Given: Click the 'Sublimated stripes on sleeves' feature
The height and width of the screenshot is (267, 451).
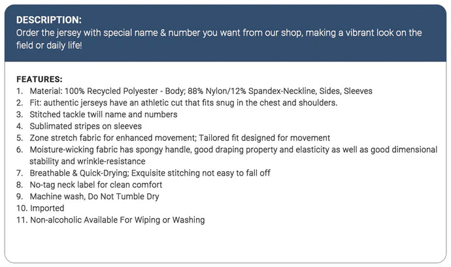Looking at the screenshot, I should (86, 126).
